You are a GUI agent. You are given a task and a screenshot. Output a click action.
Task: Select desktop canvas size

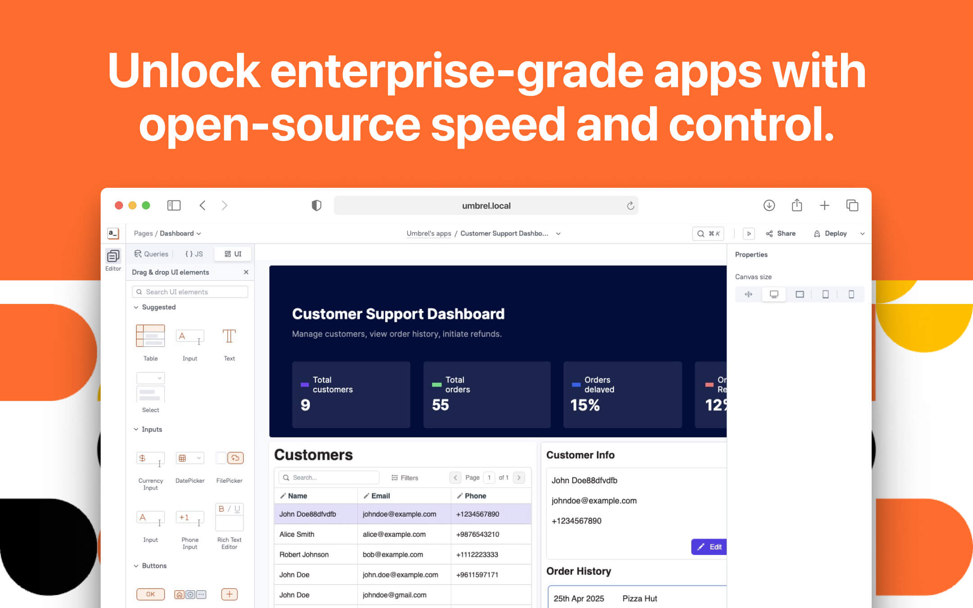click(774, 294)
